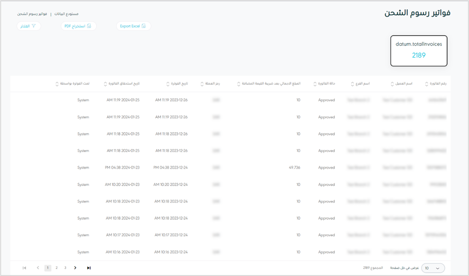Click the datum.totalInvoices summary card

[419, 50]
